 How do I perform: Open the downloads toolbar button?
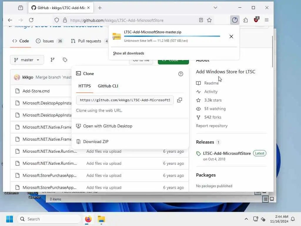pyautogui.click(x=235, y=20)
